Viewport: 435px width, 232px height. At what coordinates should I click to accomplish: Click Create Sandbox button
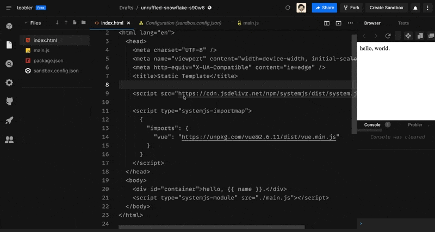click(x=386, y=8)
